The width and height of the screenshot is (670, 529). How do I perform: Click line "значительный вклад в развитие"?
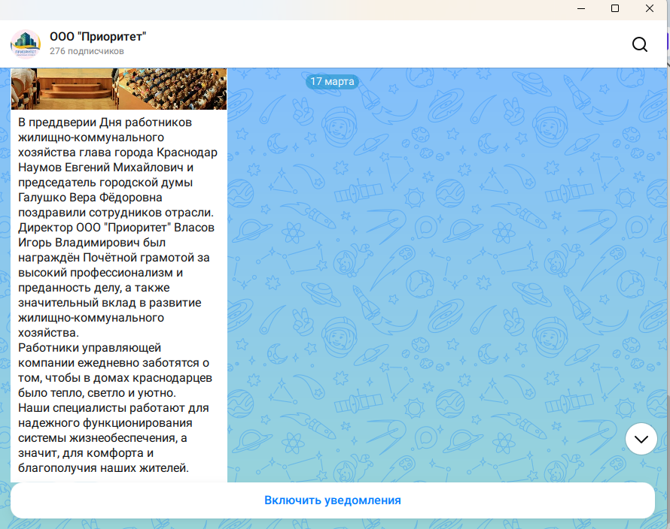(x=109, y=303)
